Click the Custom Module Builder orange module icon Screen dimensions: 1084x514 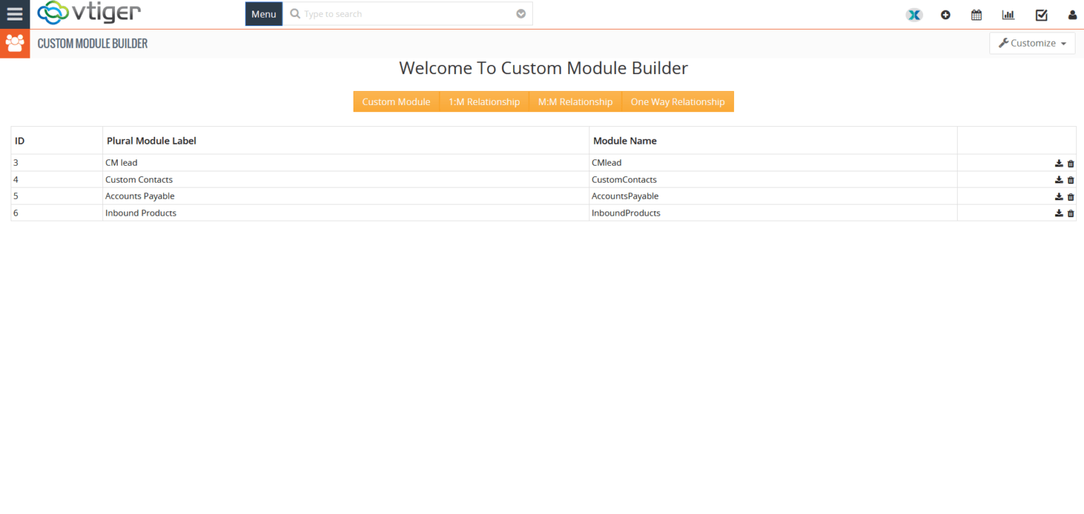15,43
